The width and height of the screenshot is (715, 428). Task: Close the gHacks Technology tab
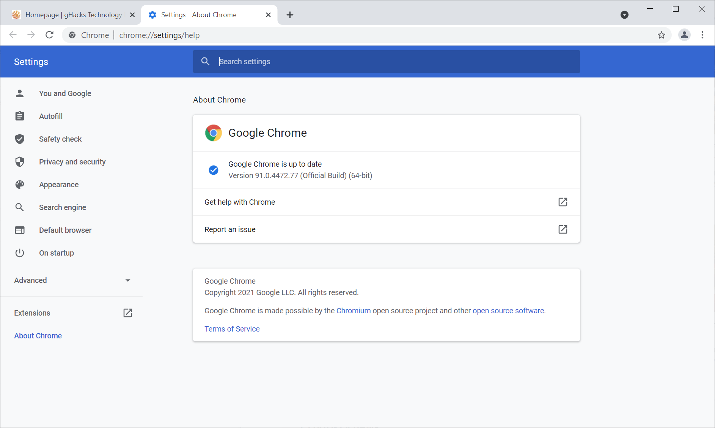(132, 15)
